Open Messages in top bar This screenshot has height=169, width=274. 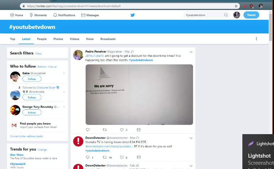[x=90, y=15]
